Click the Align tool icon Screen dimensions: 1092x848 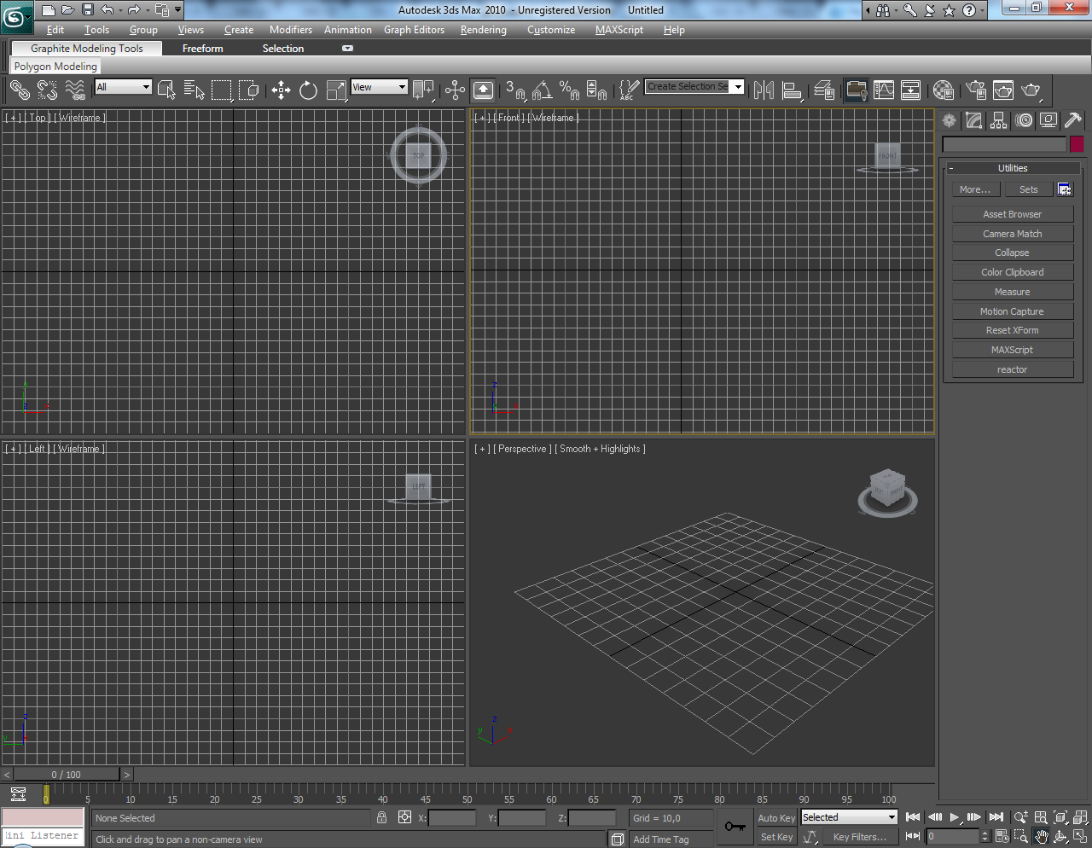pos(793,90)
